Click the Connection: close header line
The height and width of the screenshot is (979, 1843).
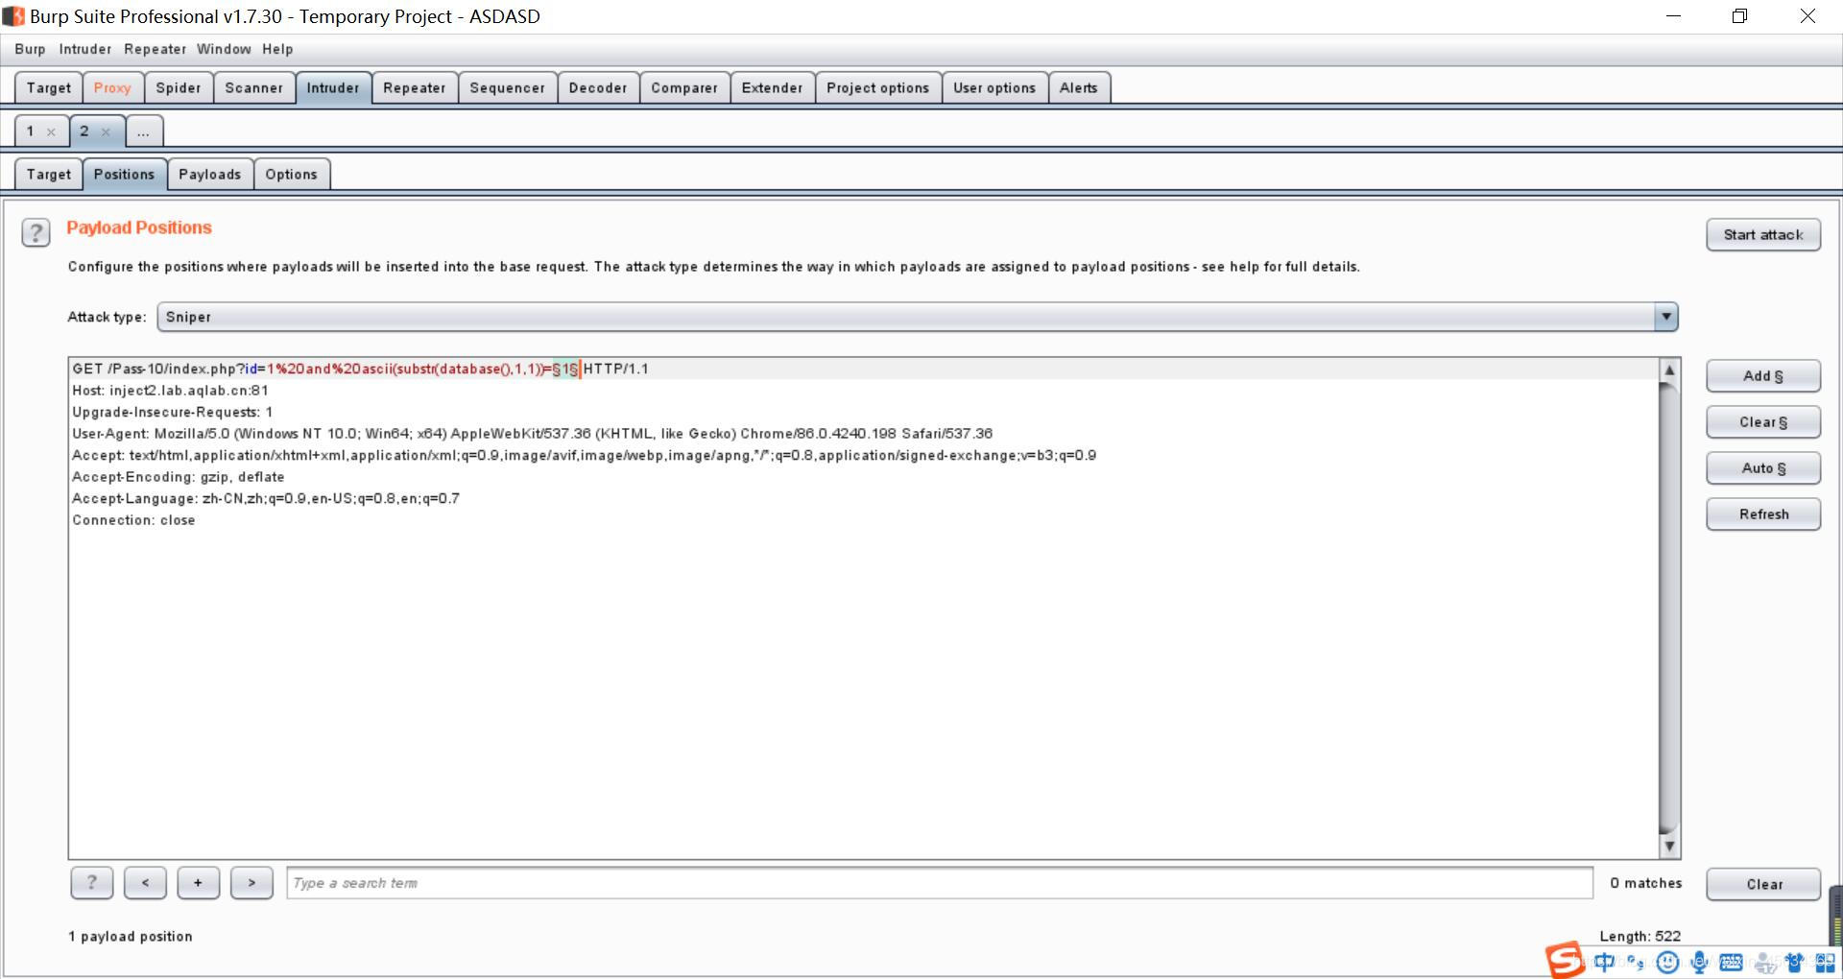click(133, 520)
